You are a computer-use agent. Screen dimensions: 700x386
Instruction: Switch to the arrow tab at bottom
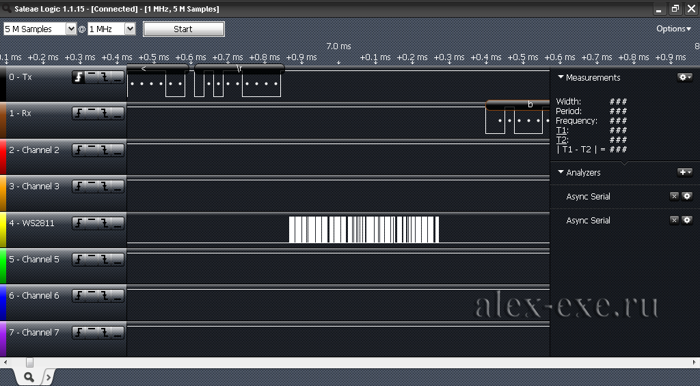(x=49, y=378)
